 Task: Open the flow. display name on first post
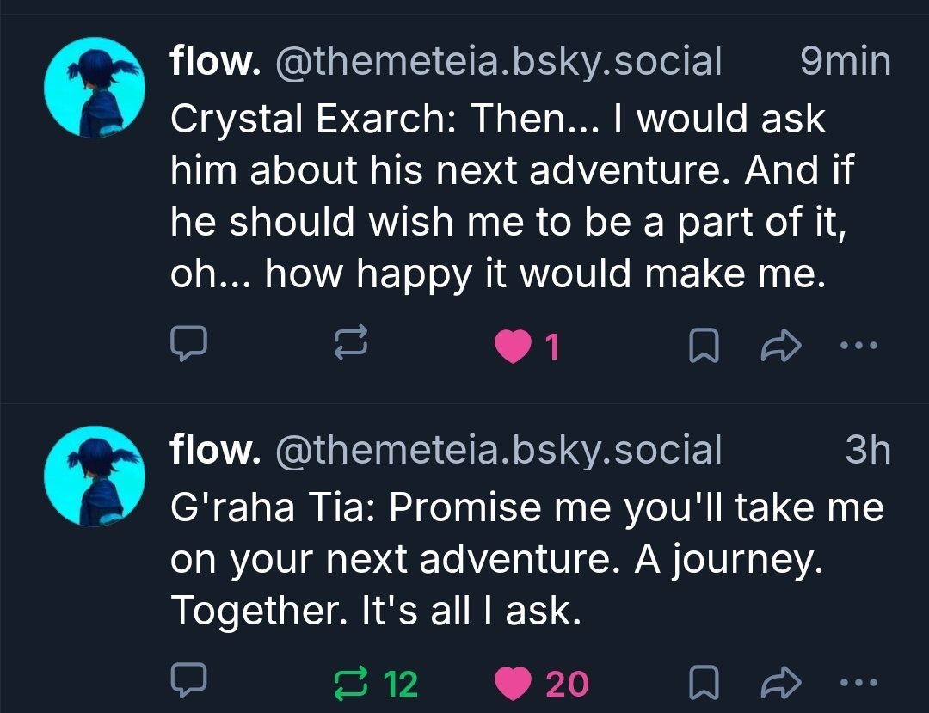pyautogui.click(x=216, y=62)
